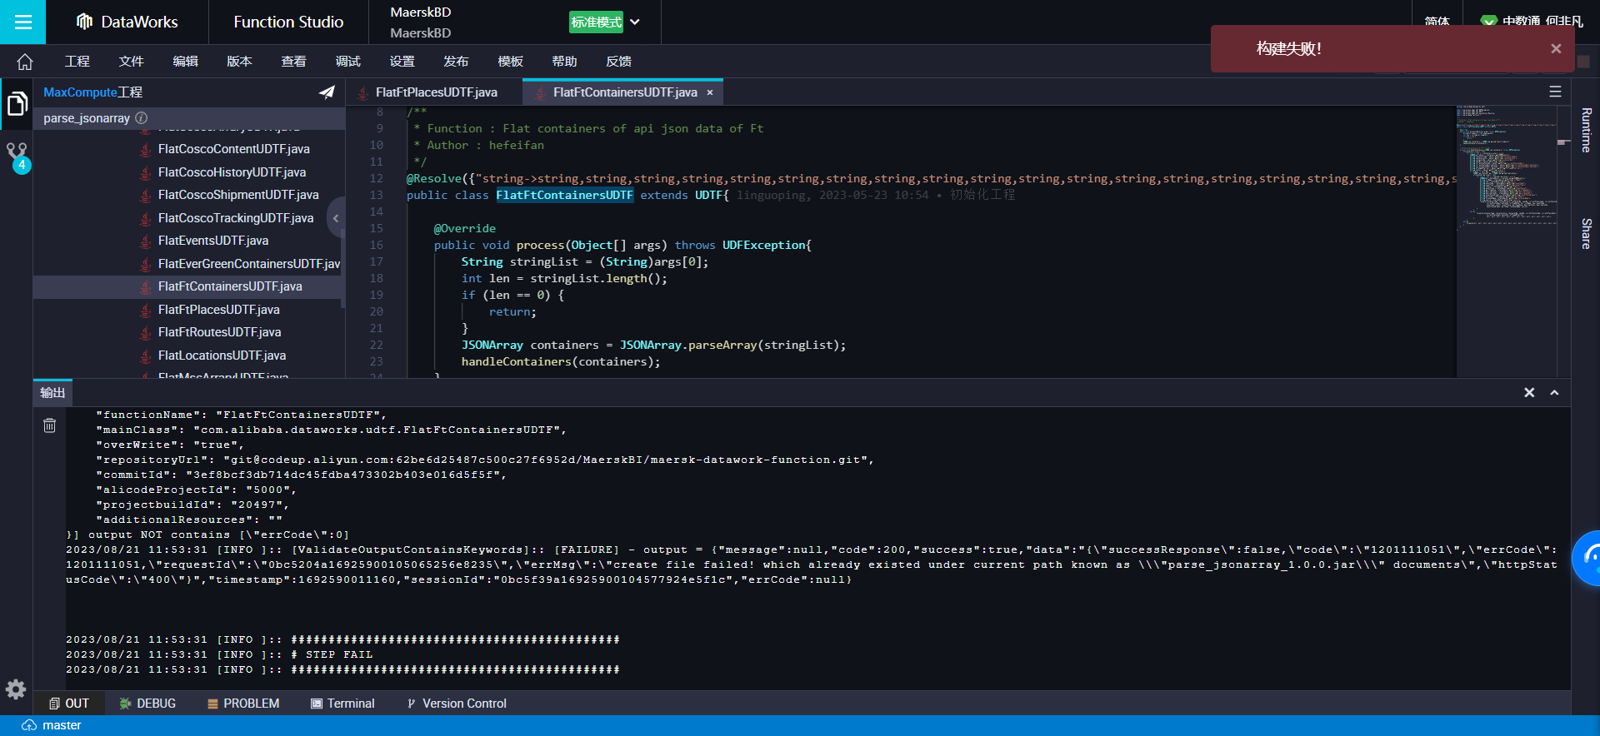Open FlatLocationsUDTF.java in file tree
This screenshot has width=1600, height=736.
222,356
